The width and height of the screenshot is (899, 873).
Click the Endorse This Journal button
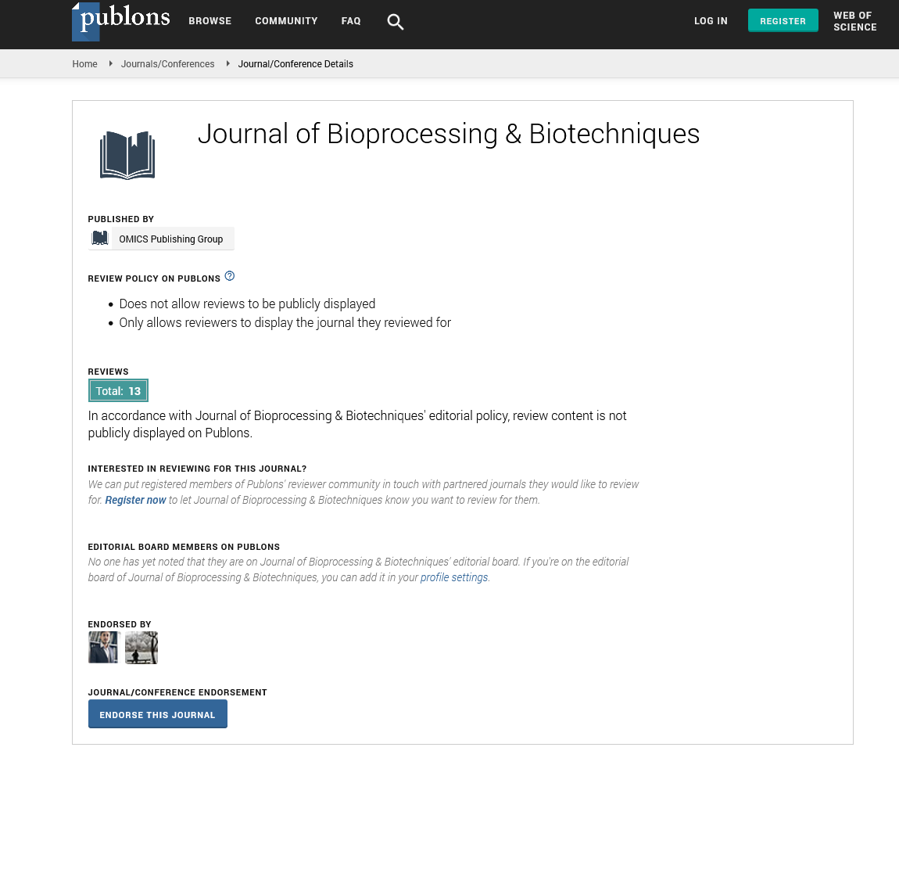tap(158, 714)
